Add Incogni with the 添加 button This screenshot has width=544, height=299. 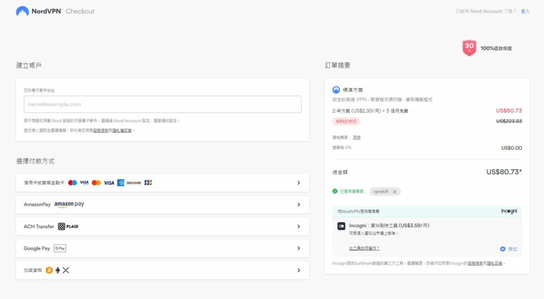click(508, 249)
